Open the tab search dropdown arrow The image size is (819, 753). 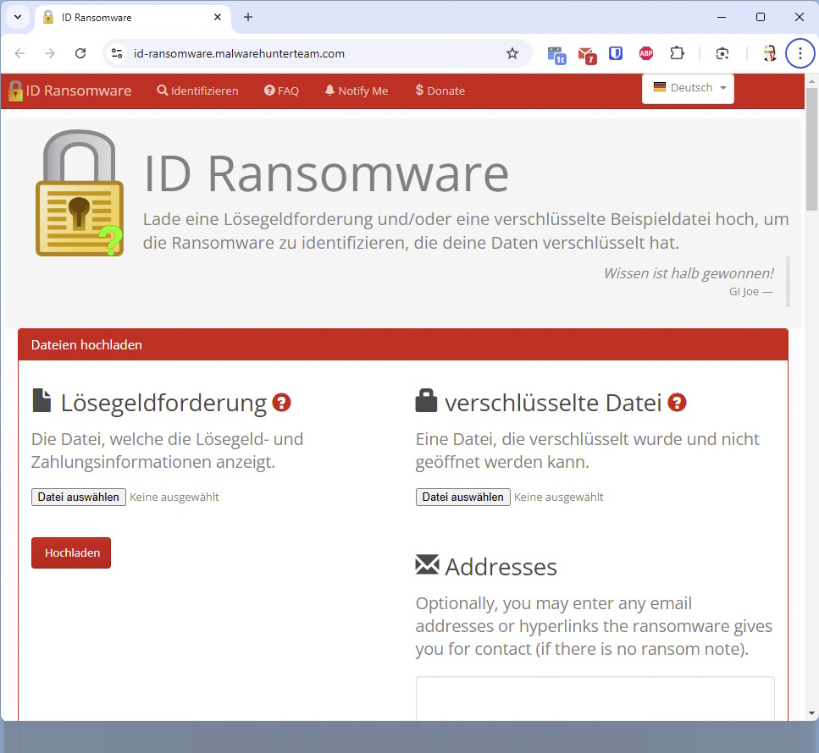click(x=18, y=17)
